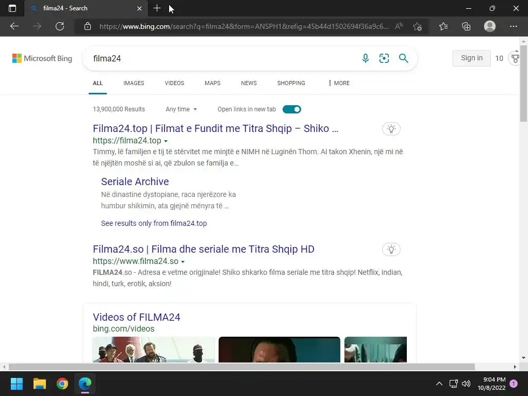Open clock showing 9:04 PM
Screen dimensions: 528x396
(491, 384)
